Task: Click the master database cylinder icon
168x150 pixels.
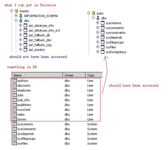Action: pyautogui.click(x=16, y=11)
